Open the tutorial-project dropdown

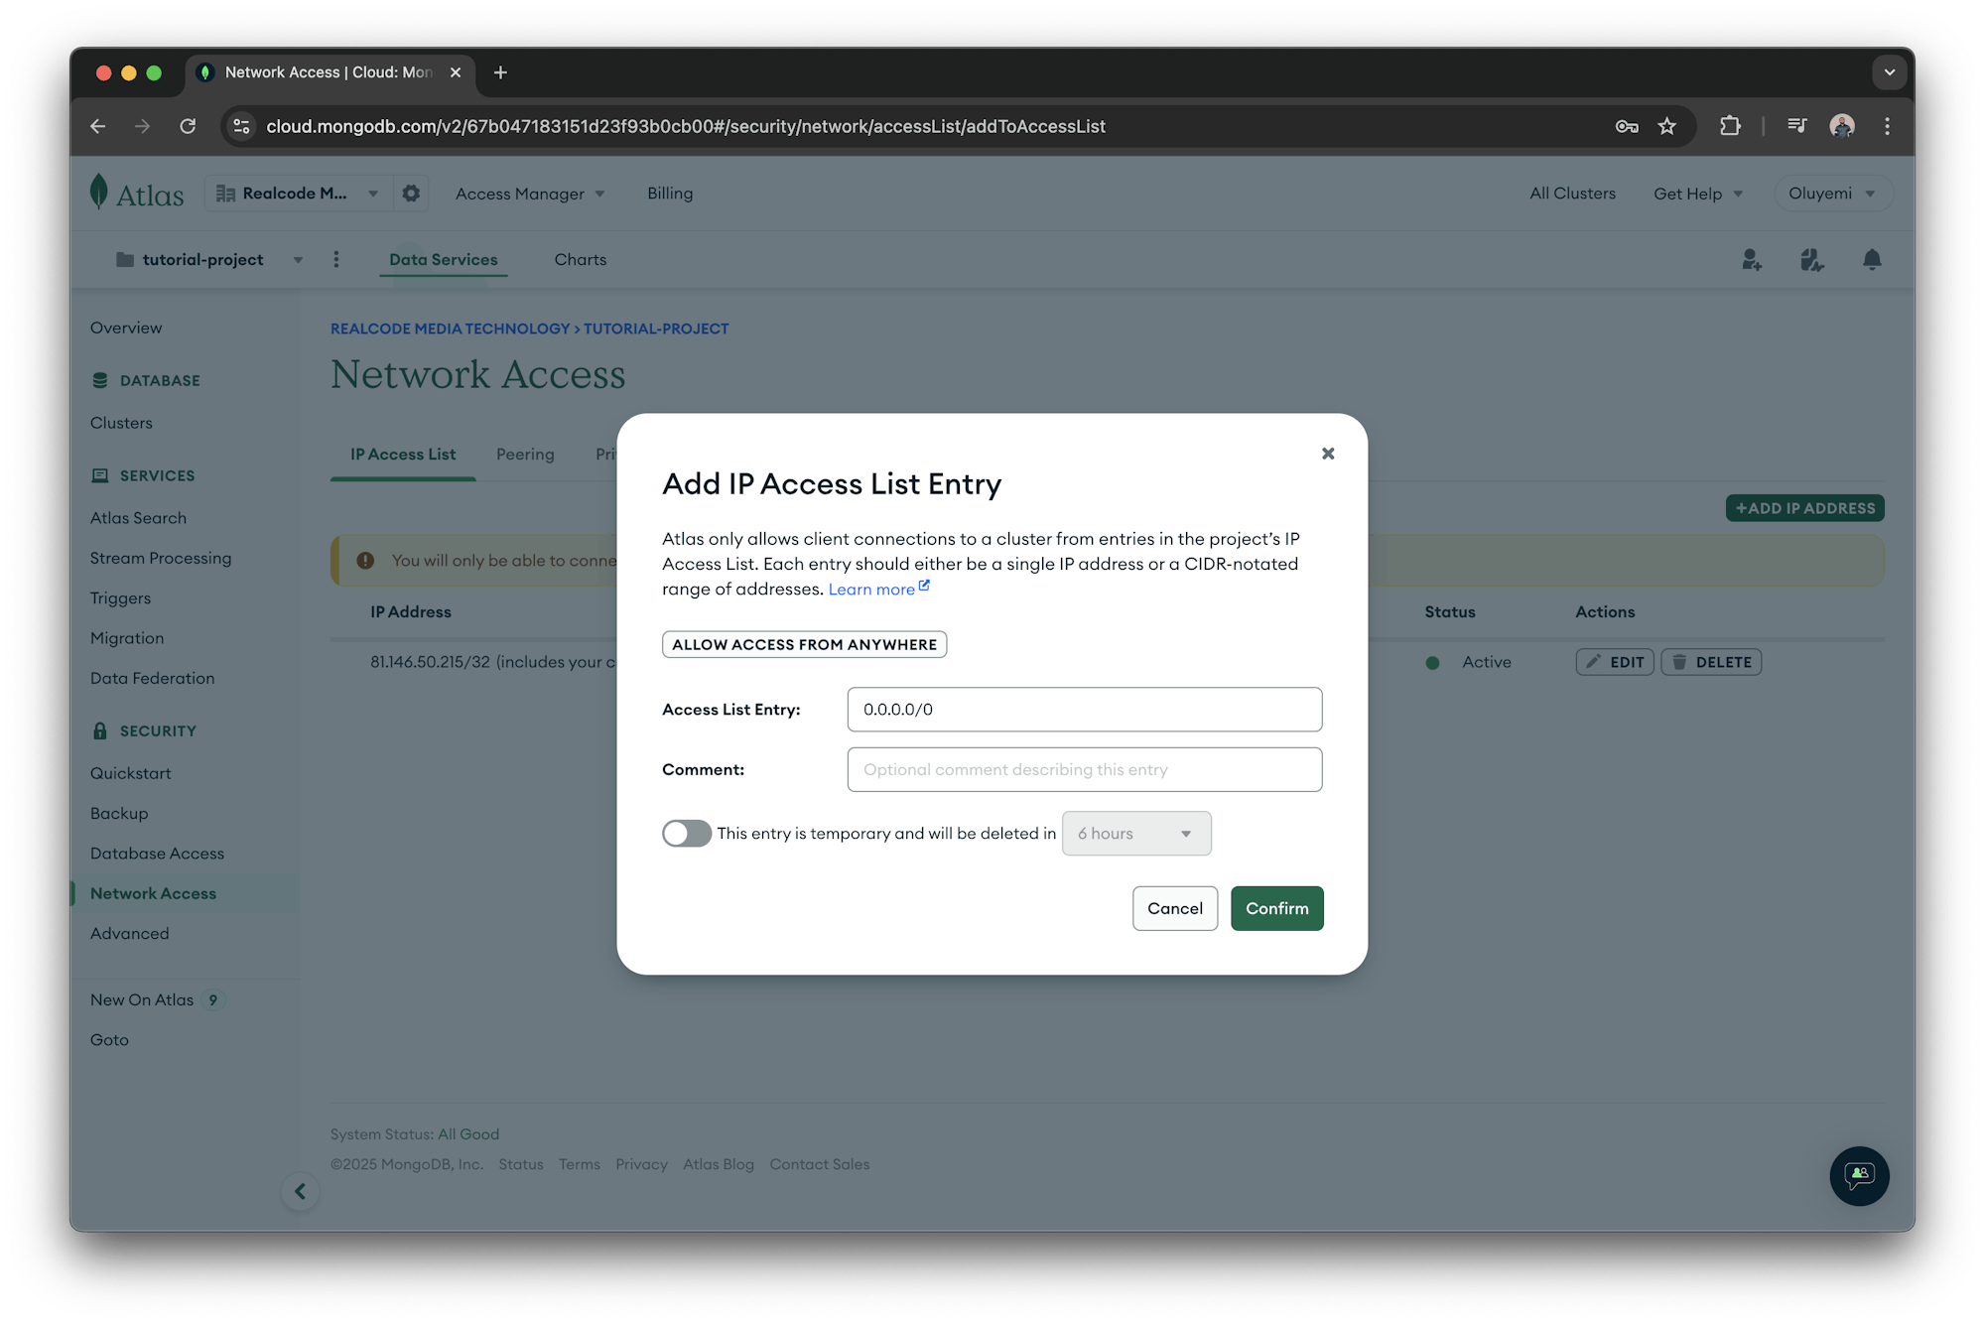coord(298,259)
